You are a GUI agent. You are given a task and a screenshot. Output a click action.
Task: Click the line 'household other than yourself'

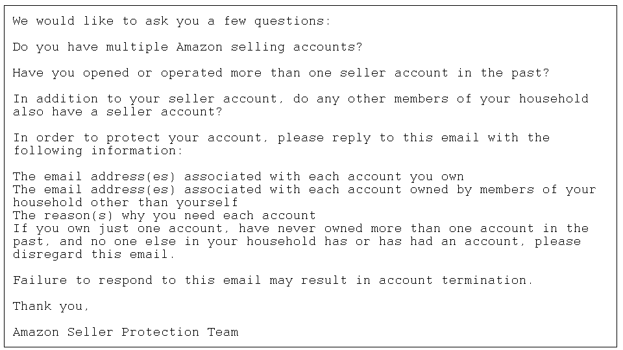125,202
